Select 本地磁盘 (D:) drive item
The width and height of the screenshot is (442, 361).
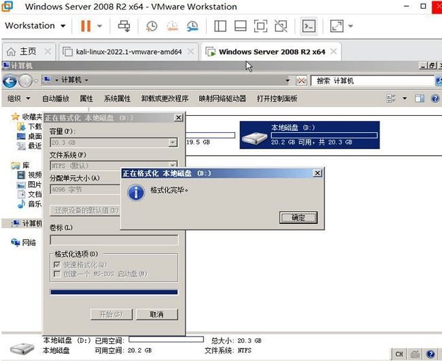pyautogui.click(x=309, y=136)
